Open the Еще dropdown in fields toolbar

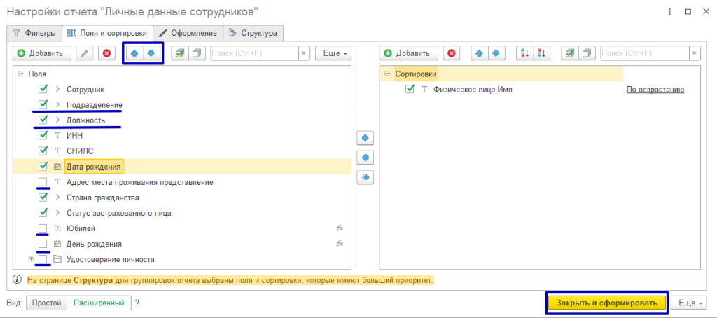[333, 53]
